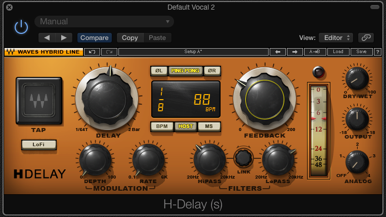Viewport: 386px width, 217px height.
Task: Go to previous preset arrow
Action: (47, 37)
